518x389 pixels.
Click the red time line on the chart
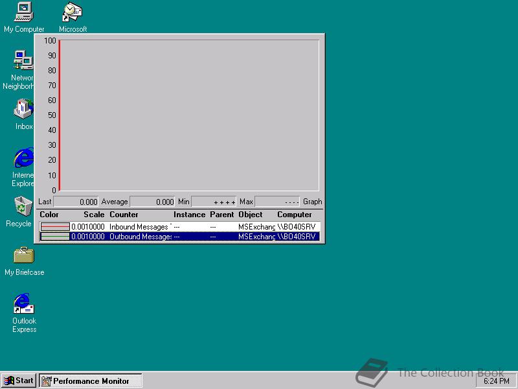pyautogui.click(x=60, y=115)
